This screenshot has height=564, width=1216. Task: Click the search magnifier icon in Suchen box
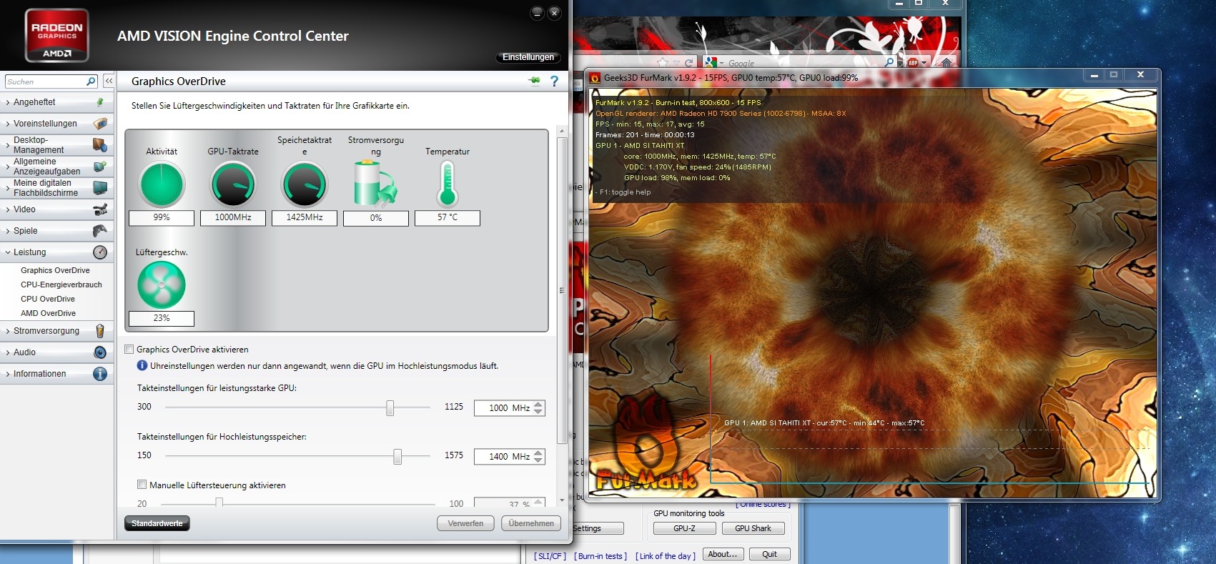91,81
